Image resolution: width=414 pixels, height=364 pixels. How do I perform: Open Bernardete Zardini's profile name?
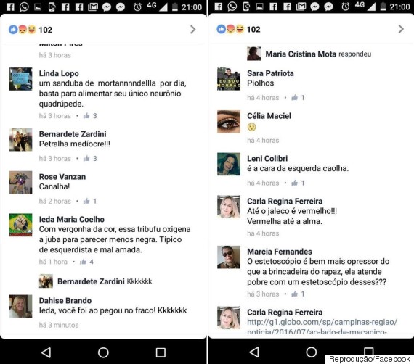coord(73,134)
